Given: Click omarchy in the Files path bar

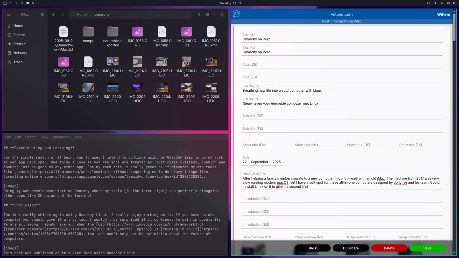Looking at the screenshot, I should 102,15.
